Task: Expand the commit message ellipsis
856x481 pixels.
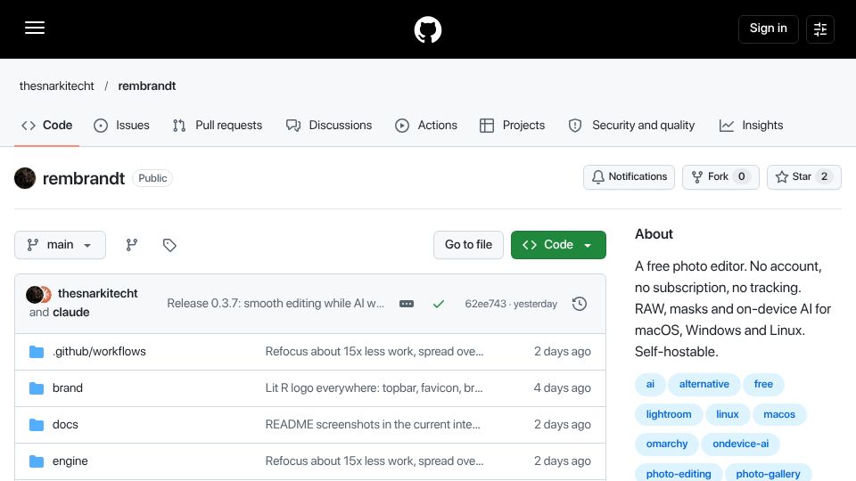Action: [x=407, y=304]
